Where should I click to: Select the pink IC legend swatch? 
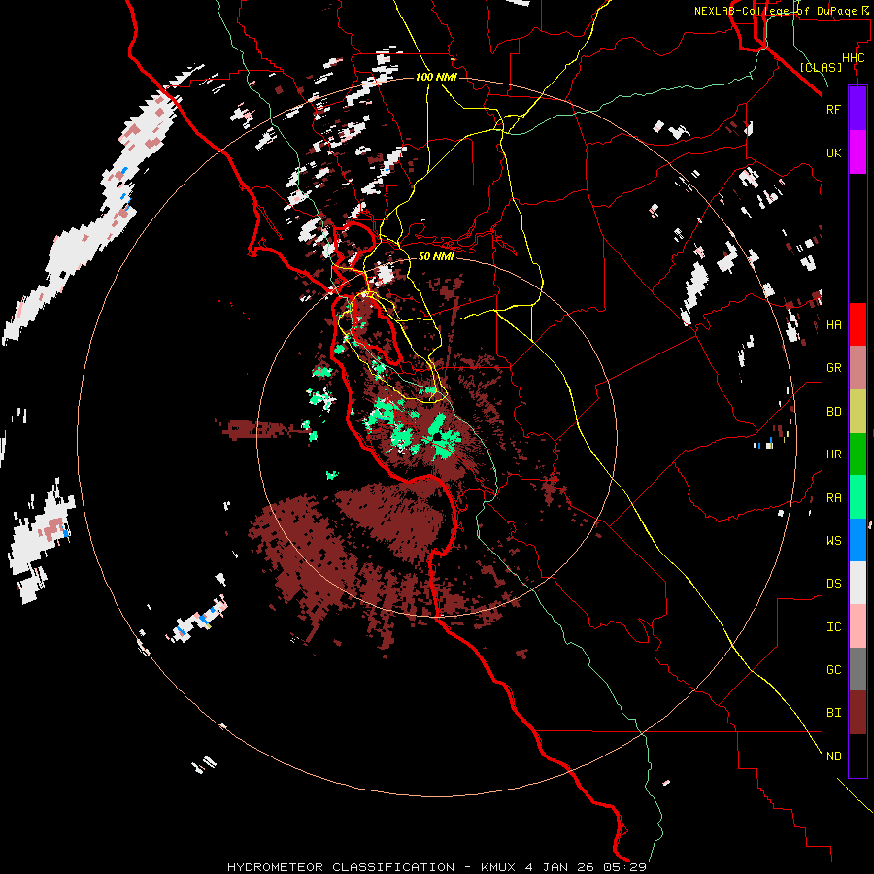857,626
